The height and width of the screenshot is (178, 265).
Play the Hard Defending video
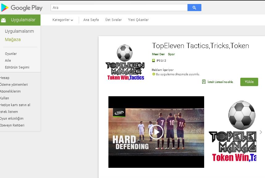coord(156,132)
